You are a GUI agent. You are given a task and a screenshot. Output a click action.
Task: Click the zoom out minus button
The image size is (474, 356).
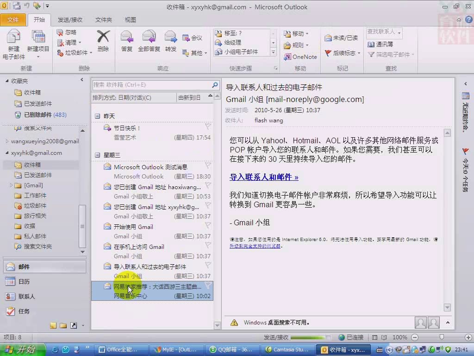coord(415,337)
